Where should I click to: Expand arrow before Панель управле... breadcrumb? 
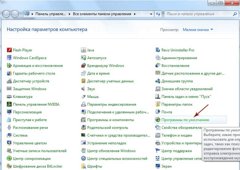point(32,14)
